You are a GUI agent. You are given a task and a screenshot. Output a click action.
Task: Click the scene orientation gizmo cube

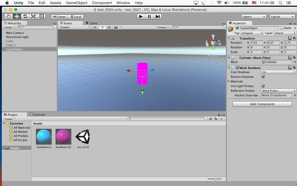213,43
